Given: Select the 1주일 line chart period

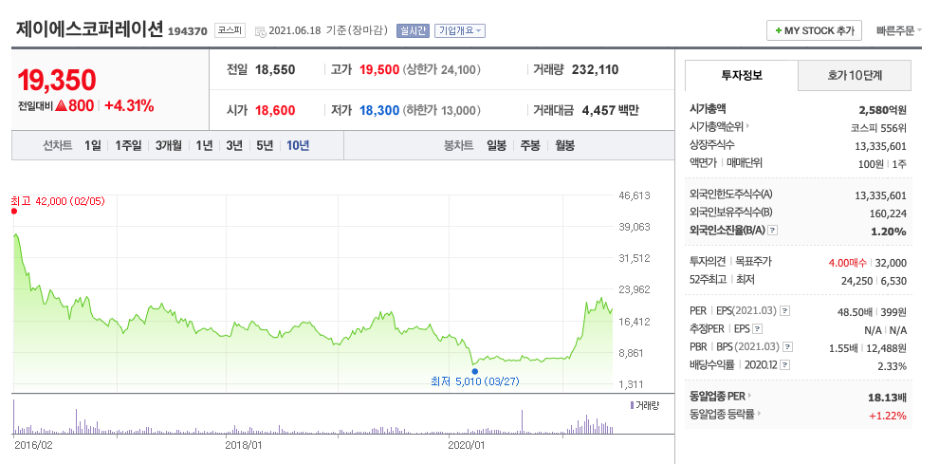Looking at the screenshot, I should click(128, 145).
